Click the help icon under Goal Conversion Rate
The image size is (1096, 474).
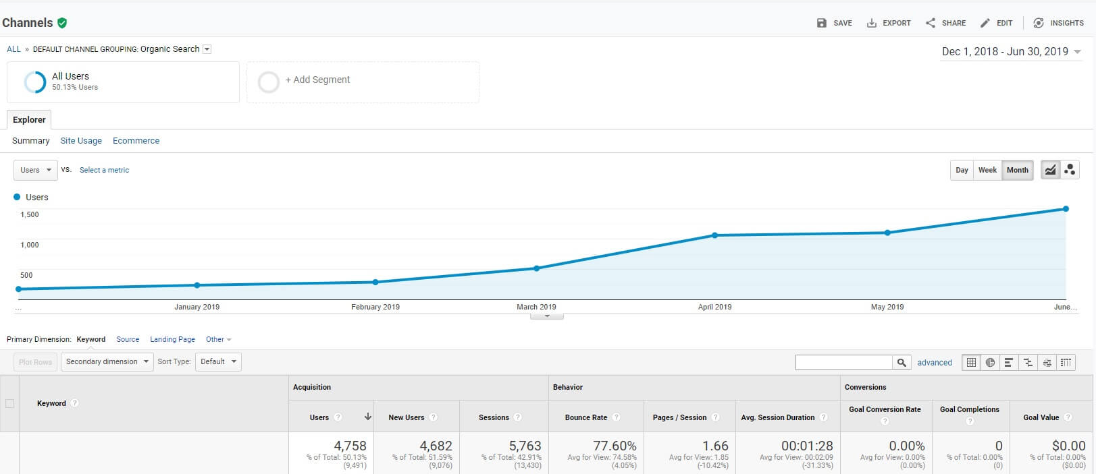pyautogui.click(x=885, y=421)
